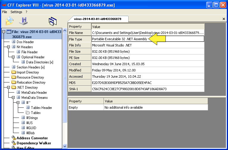Switch to the virus-2014-03-01-id0433366879 tab
The width and height of the screenshot is (228, 150).
coord(98,19)
